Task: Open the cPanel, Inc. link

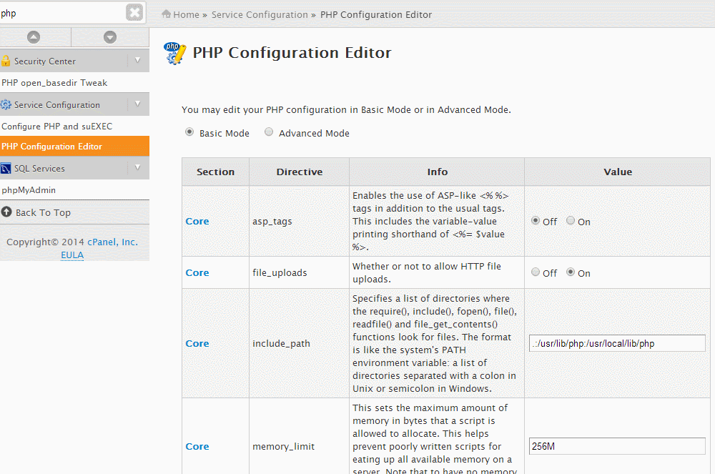Action: 113,242
